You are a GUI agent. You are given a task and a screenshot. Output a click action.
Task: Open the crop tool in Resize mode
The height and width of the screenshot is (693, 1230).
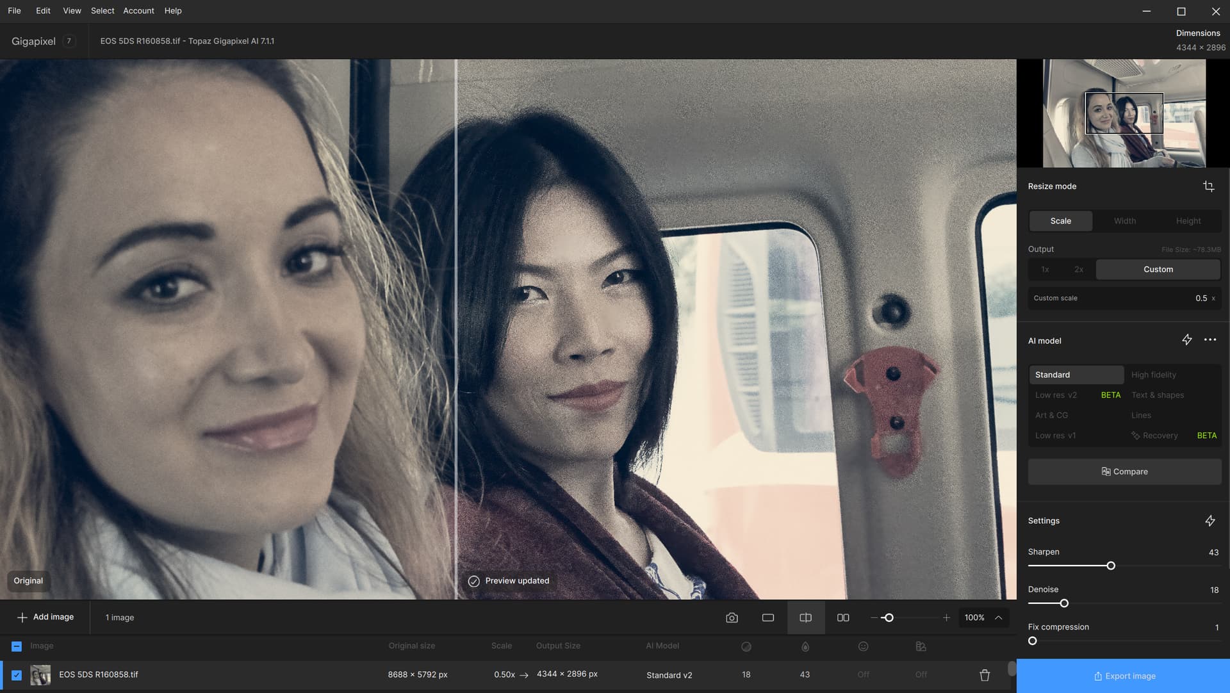[x=1209, y=186]
